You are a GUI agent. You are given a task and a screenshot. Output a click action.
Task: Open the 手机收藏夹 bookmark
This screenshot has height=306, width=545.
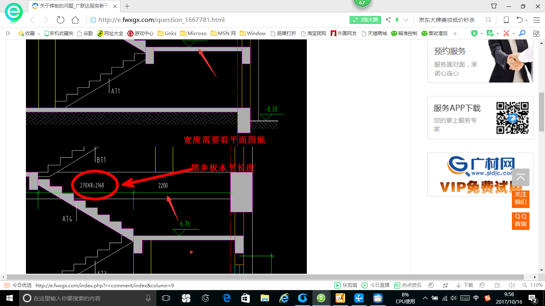pyautogui.click(x=59, y=33)
